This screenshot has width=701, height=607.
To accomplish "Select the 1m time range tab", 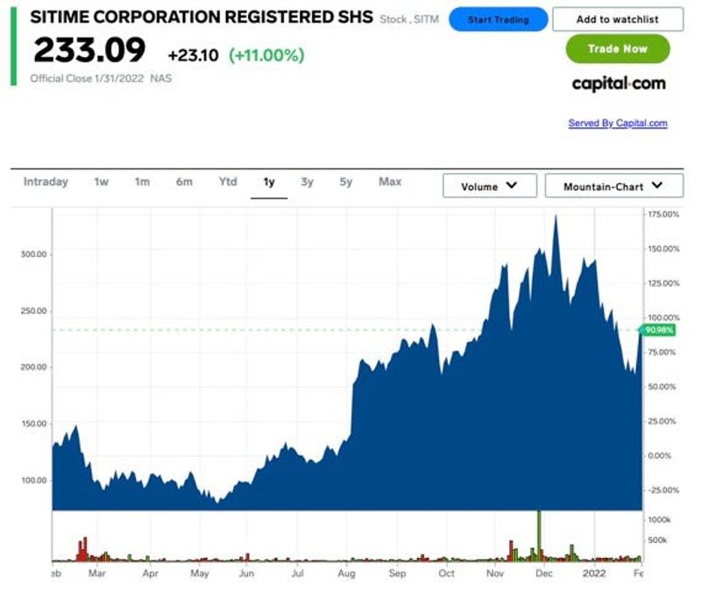I will pyautogui.click(x=142, y=182).
